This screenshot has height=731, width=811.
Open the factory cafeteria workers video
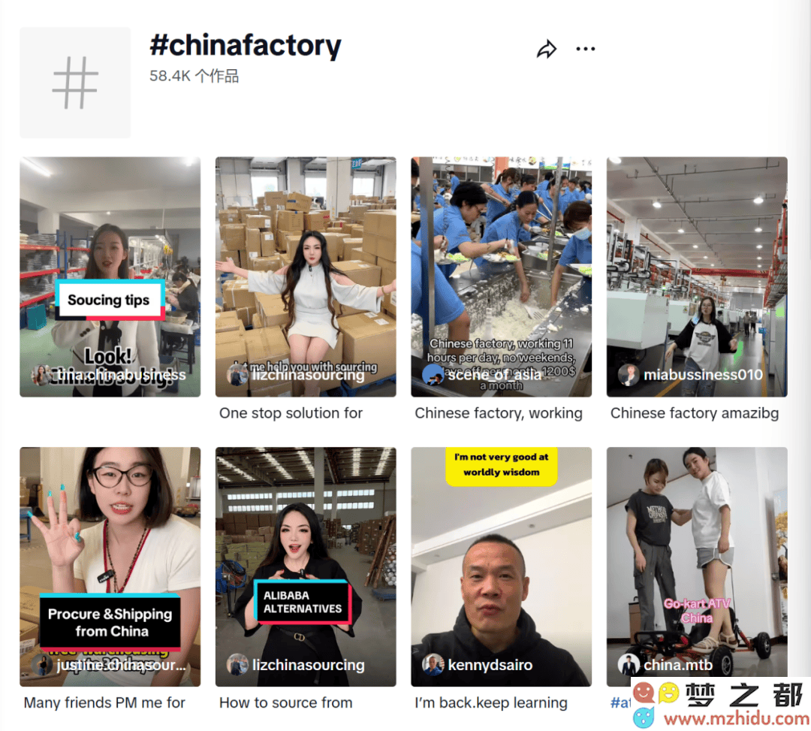501,276
